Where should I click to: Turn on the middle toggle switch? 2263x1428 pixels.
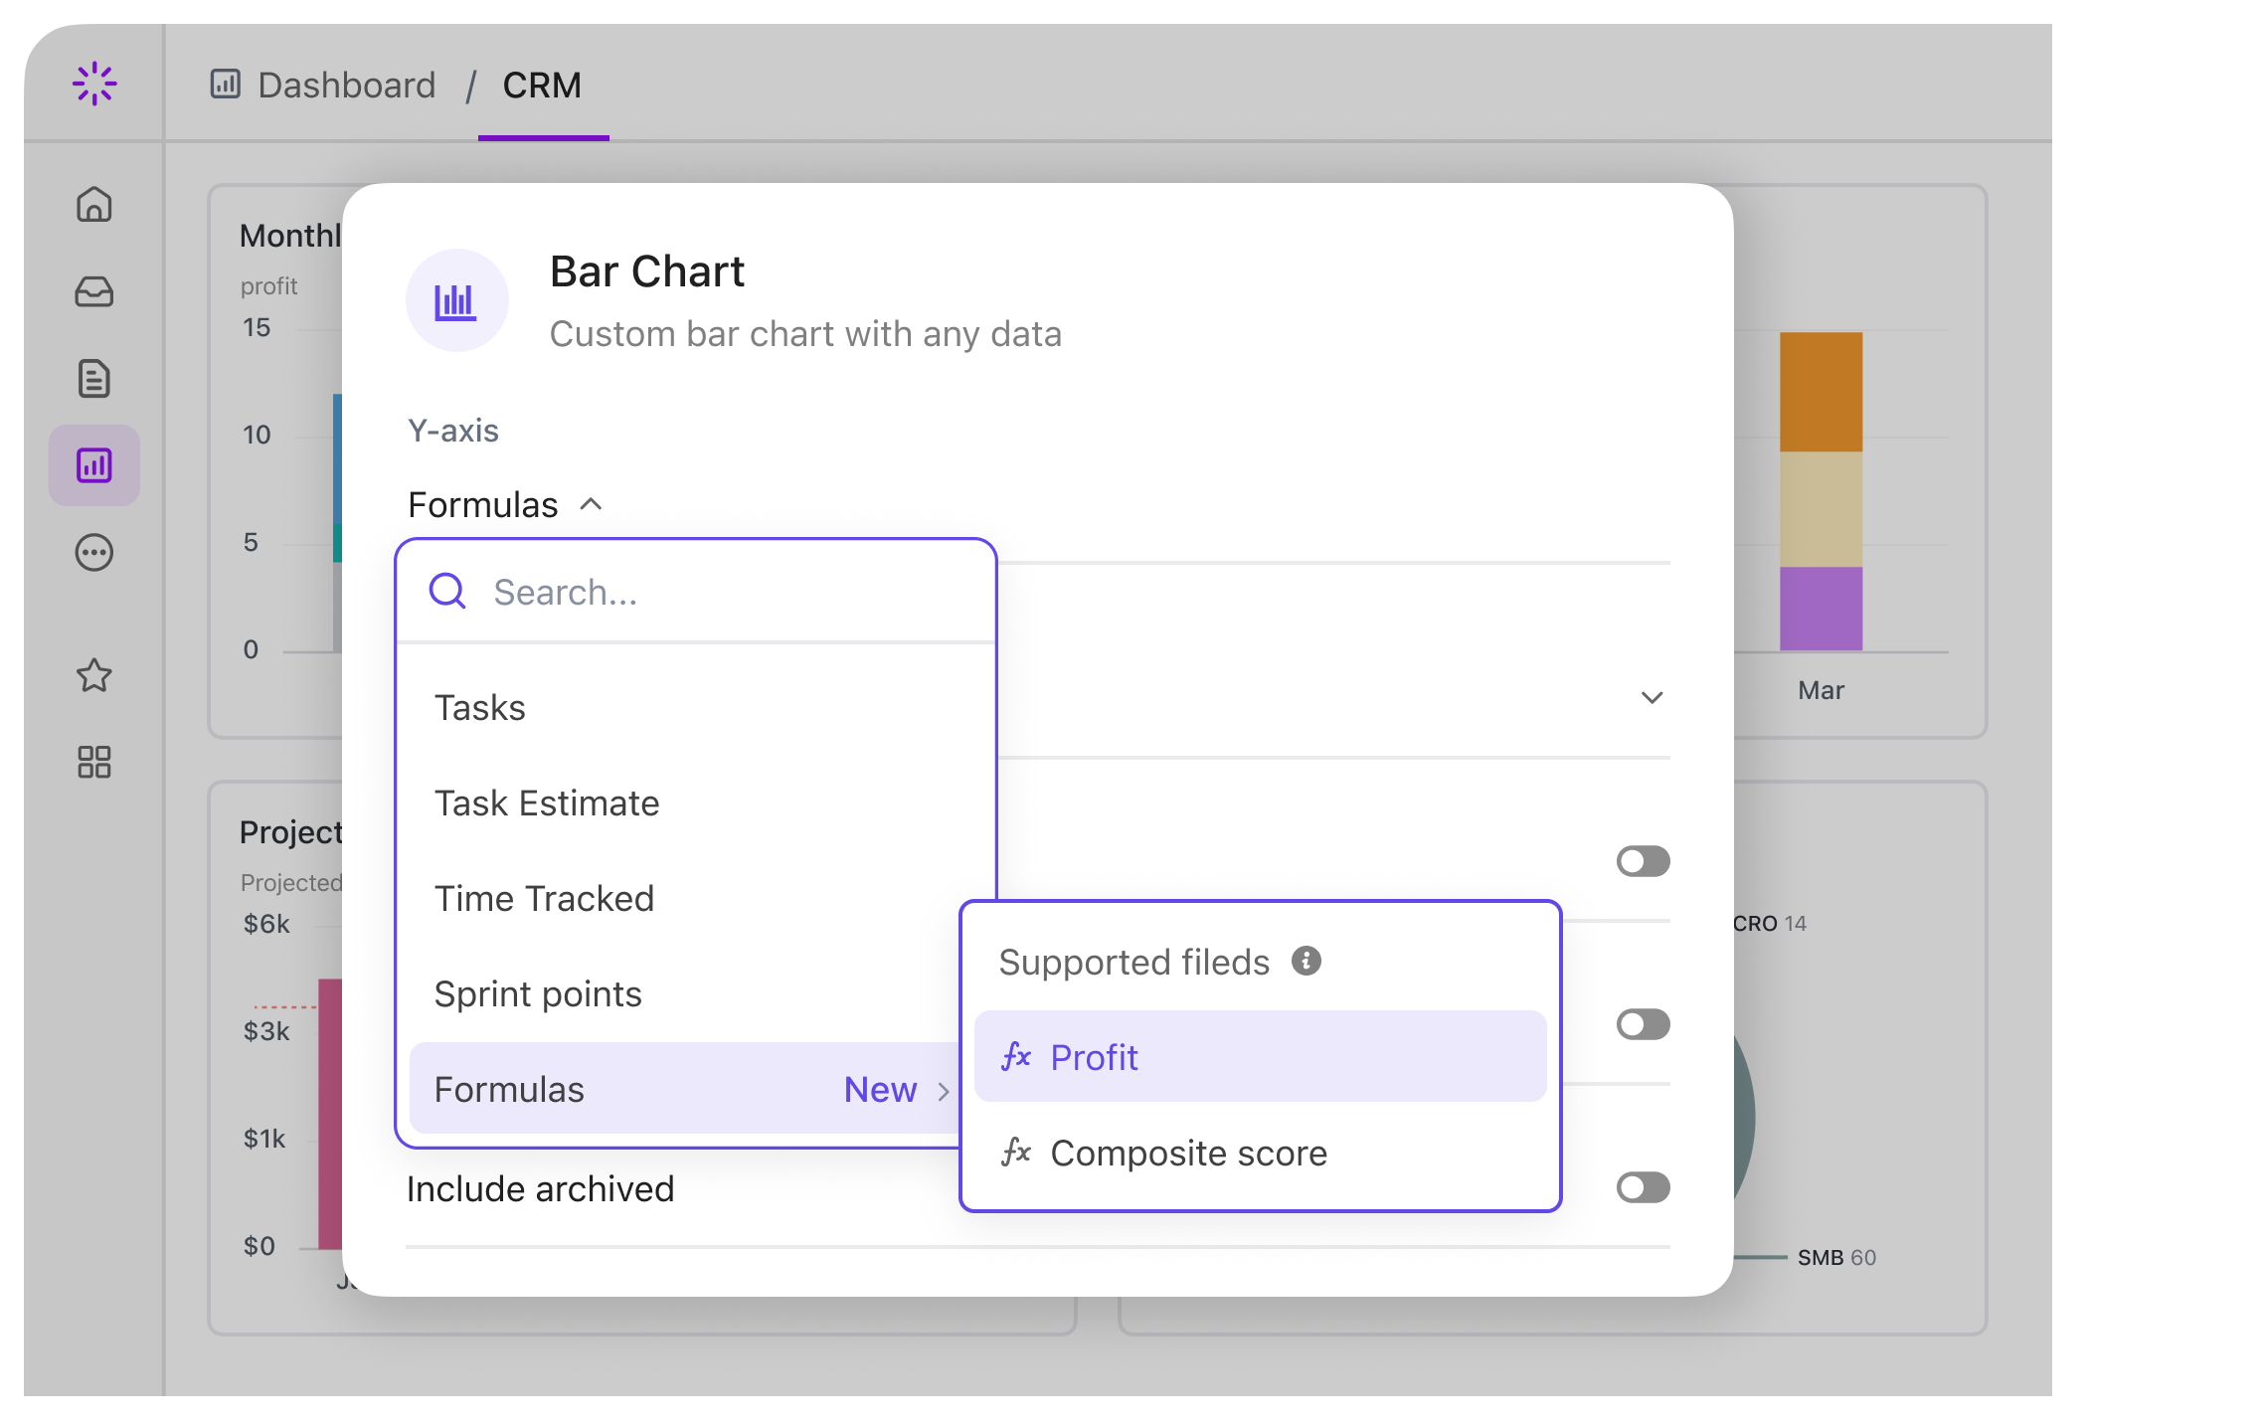(1643, 1024)
